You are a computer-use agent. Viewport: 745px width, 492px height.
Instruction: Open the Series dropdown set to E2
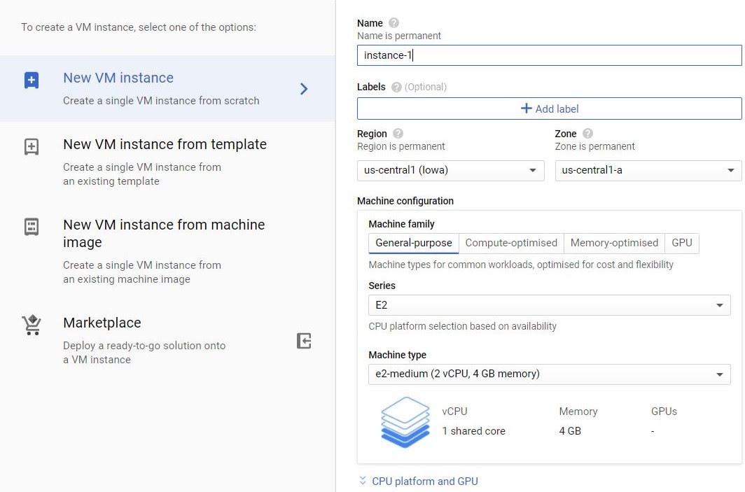pyautogui.click(x=549, y=305)
